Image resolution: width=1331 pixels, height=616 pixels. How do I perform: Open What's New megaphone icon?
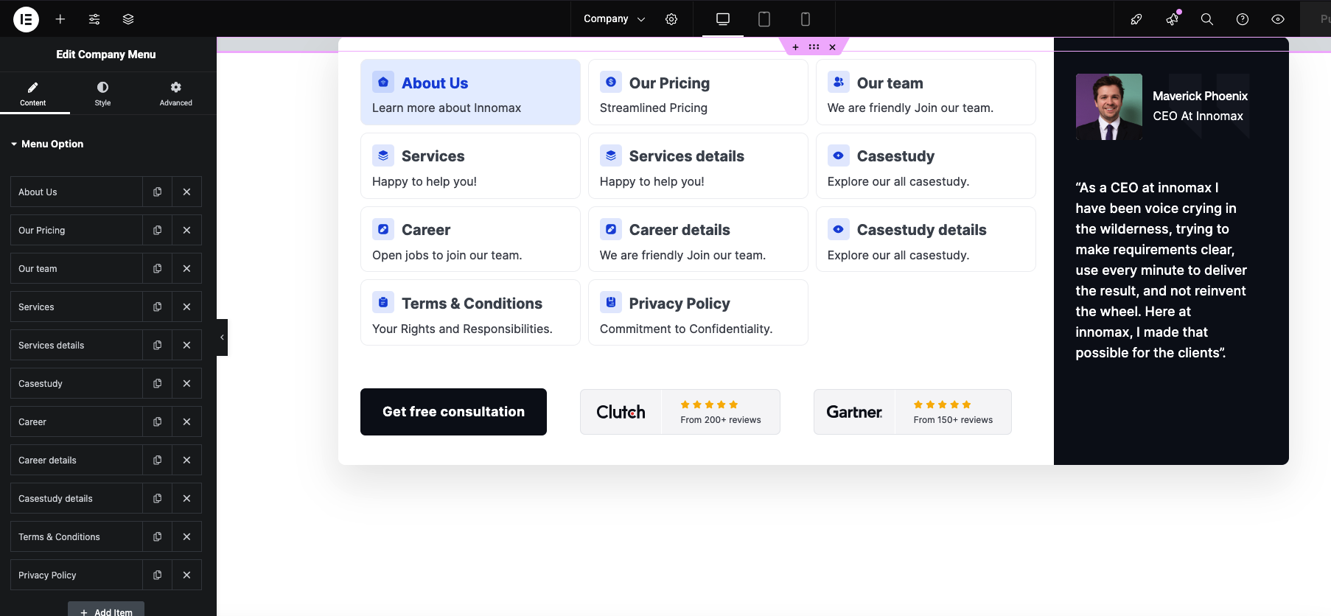pyautogui.click(x=1172, y=19)
